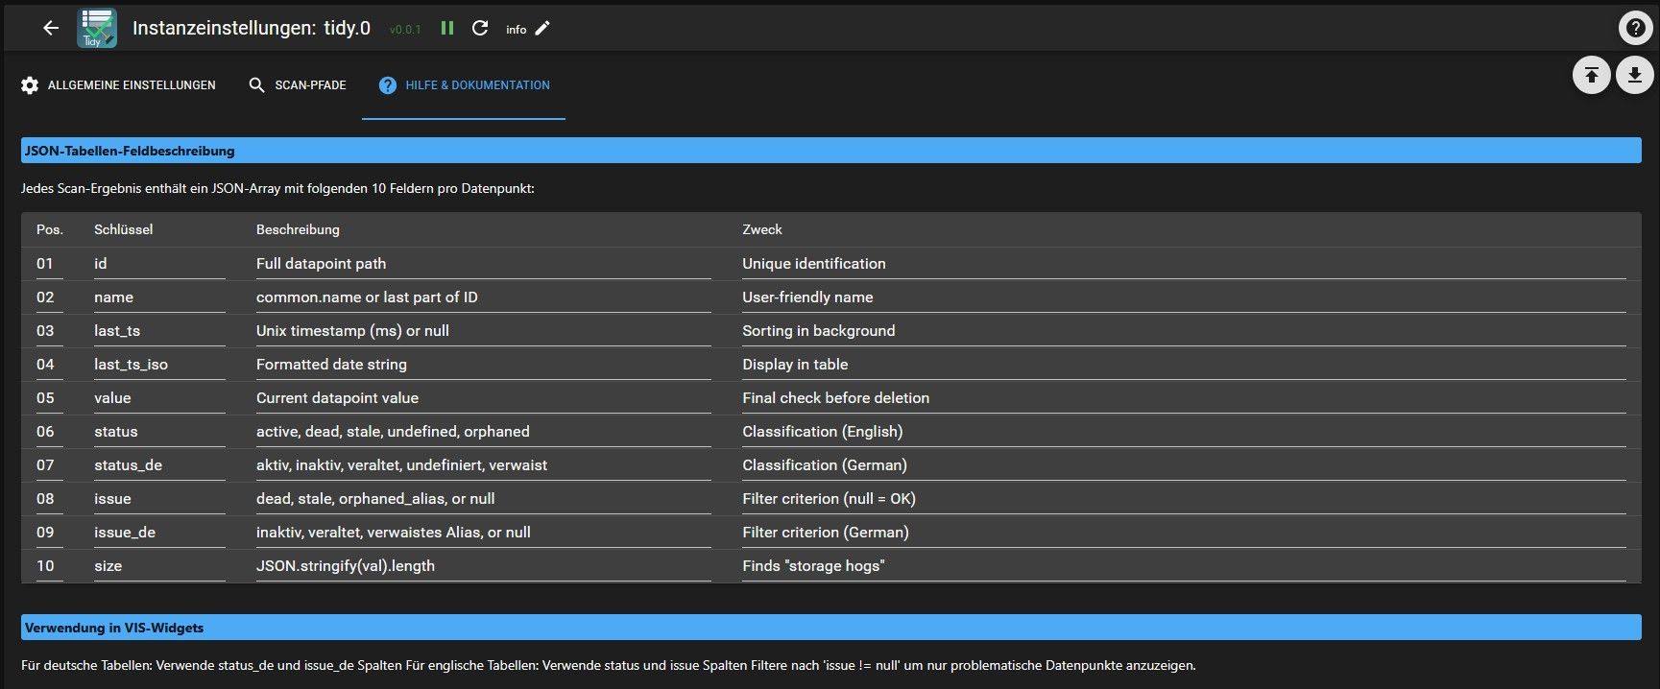Click the Tidy adapter logo

pyautogui.click(x=97, y=29)
